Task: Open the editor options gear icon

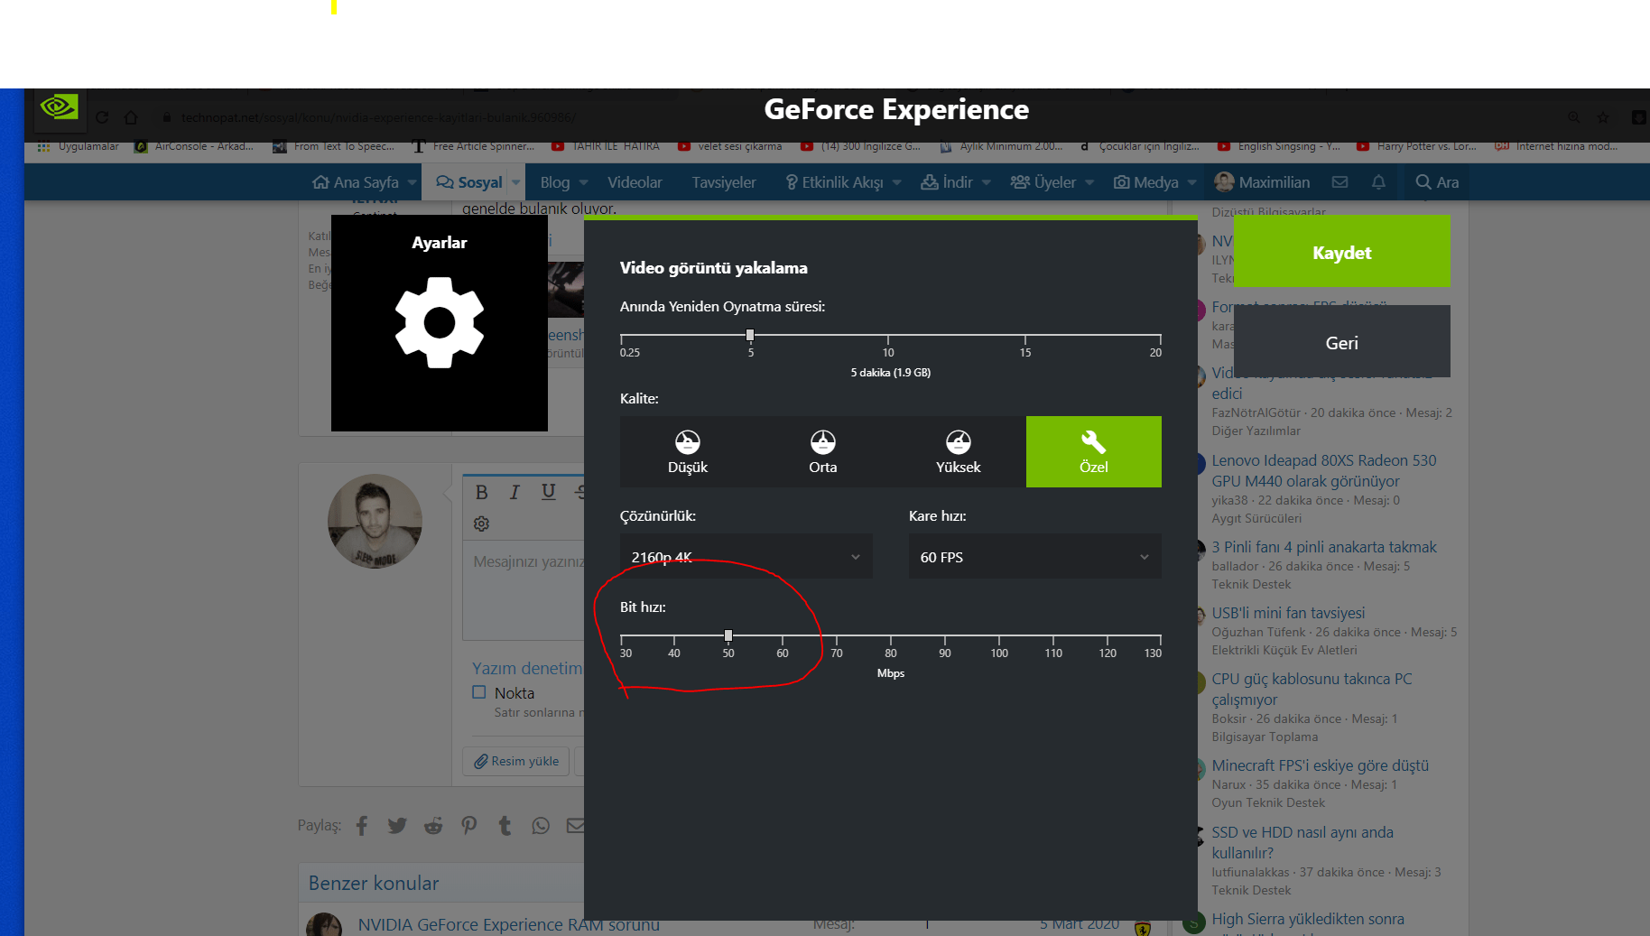Action: [x=482, y=524]
